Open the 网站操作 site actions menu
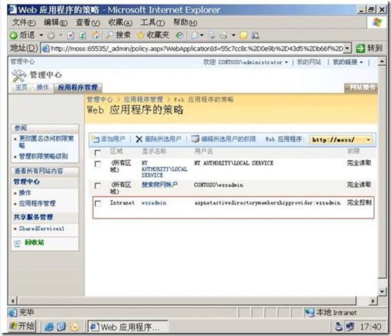The width and height of the screenshot is (391, 336). [361, 87]
